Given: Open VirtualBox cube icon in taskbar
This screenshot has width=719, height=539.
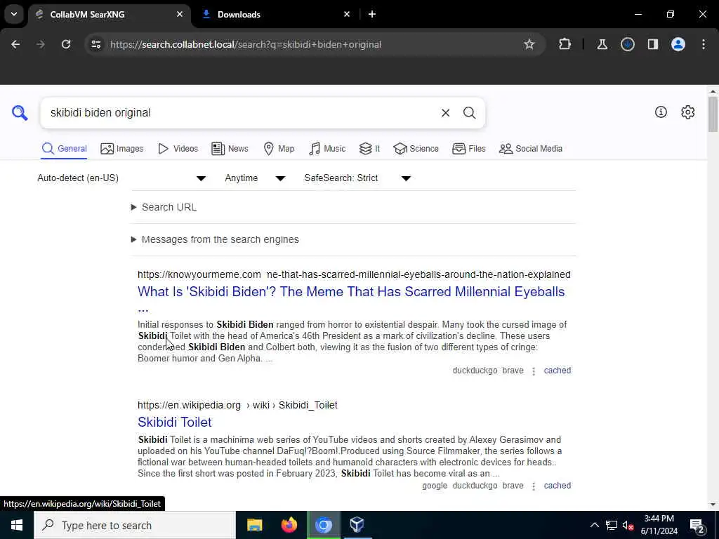Looking at the screenshot, I should click(x=357, y=525).
